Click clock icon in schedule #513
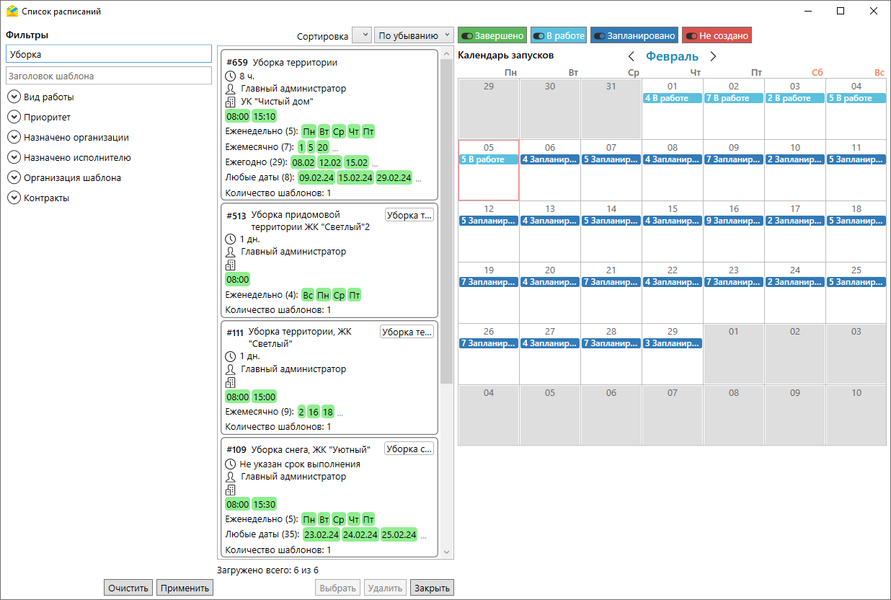 coord(231,239)
